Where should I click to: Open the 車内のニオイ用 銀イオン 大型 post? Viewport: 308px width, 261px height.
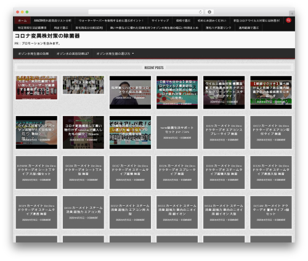224,212
